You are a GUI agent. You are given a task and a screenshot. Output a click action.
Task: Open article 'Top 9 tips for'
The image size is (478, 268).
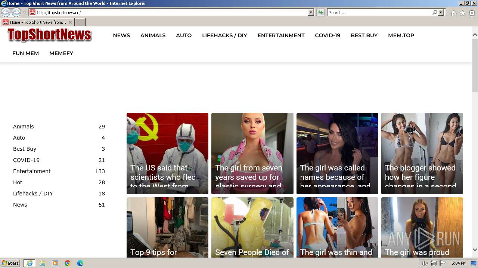click(x=167, y=227)
